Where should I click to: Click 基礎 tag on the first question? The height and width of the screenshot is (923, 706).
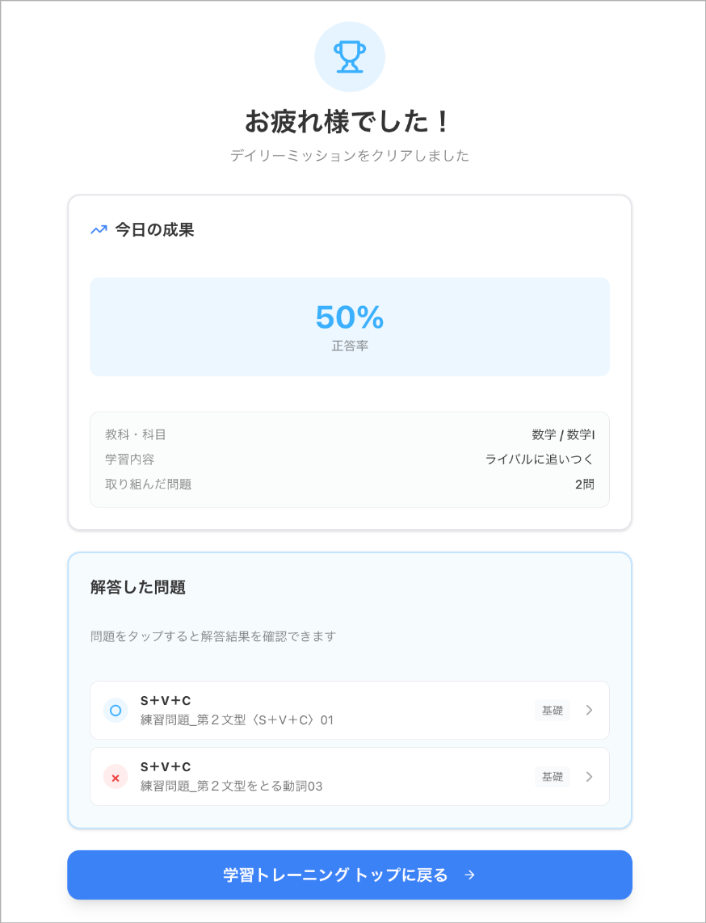[x=553, y=711]
